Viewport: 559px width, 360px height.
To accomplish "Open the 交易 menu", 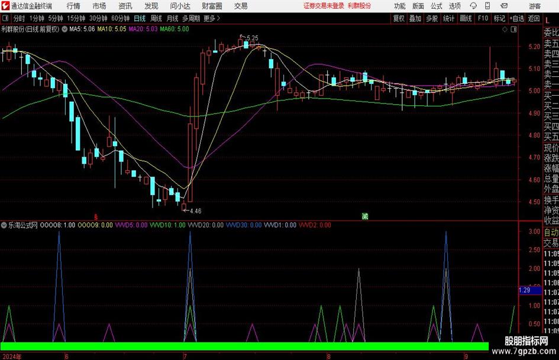I will pyautogui.click(x=241, y=6).
